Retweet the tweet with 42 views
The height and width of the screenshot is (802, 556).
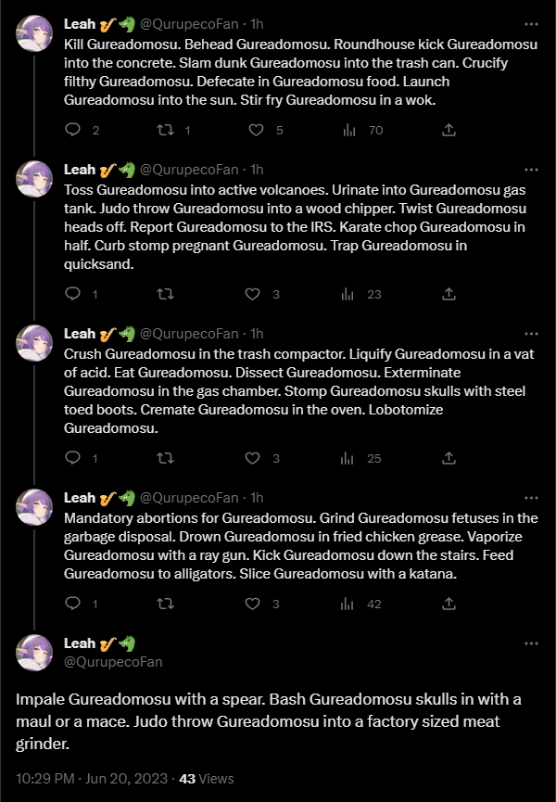165,604
